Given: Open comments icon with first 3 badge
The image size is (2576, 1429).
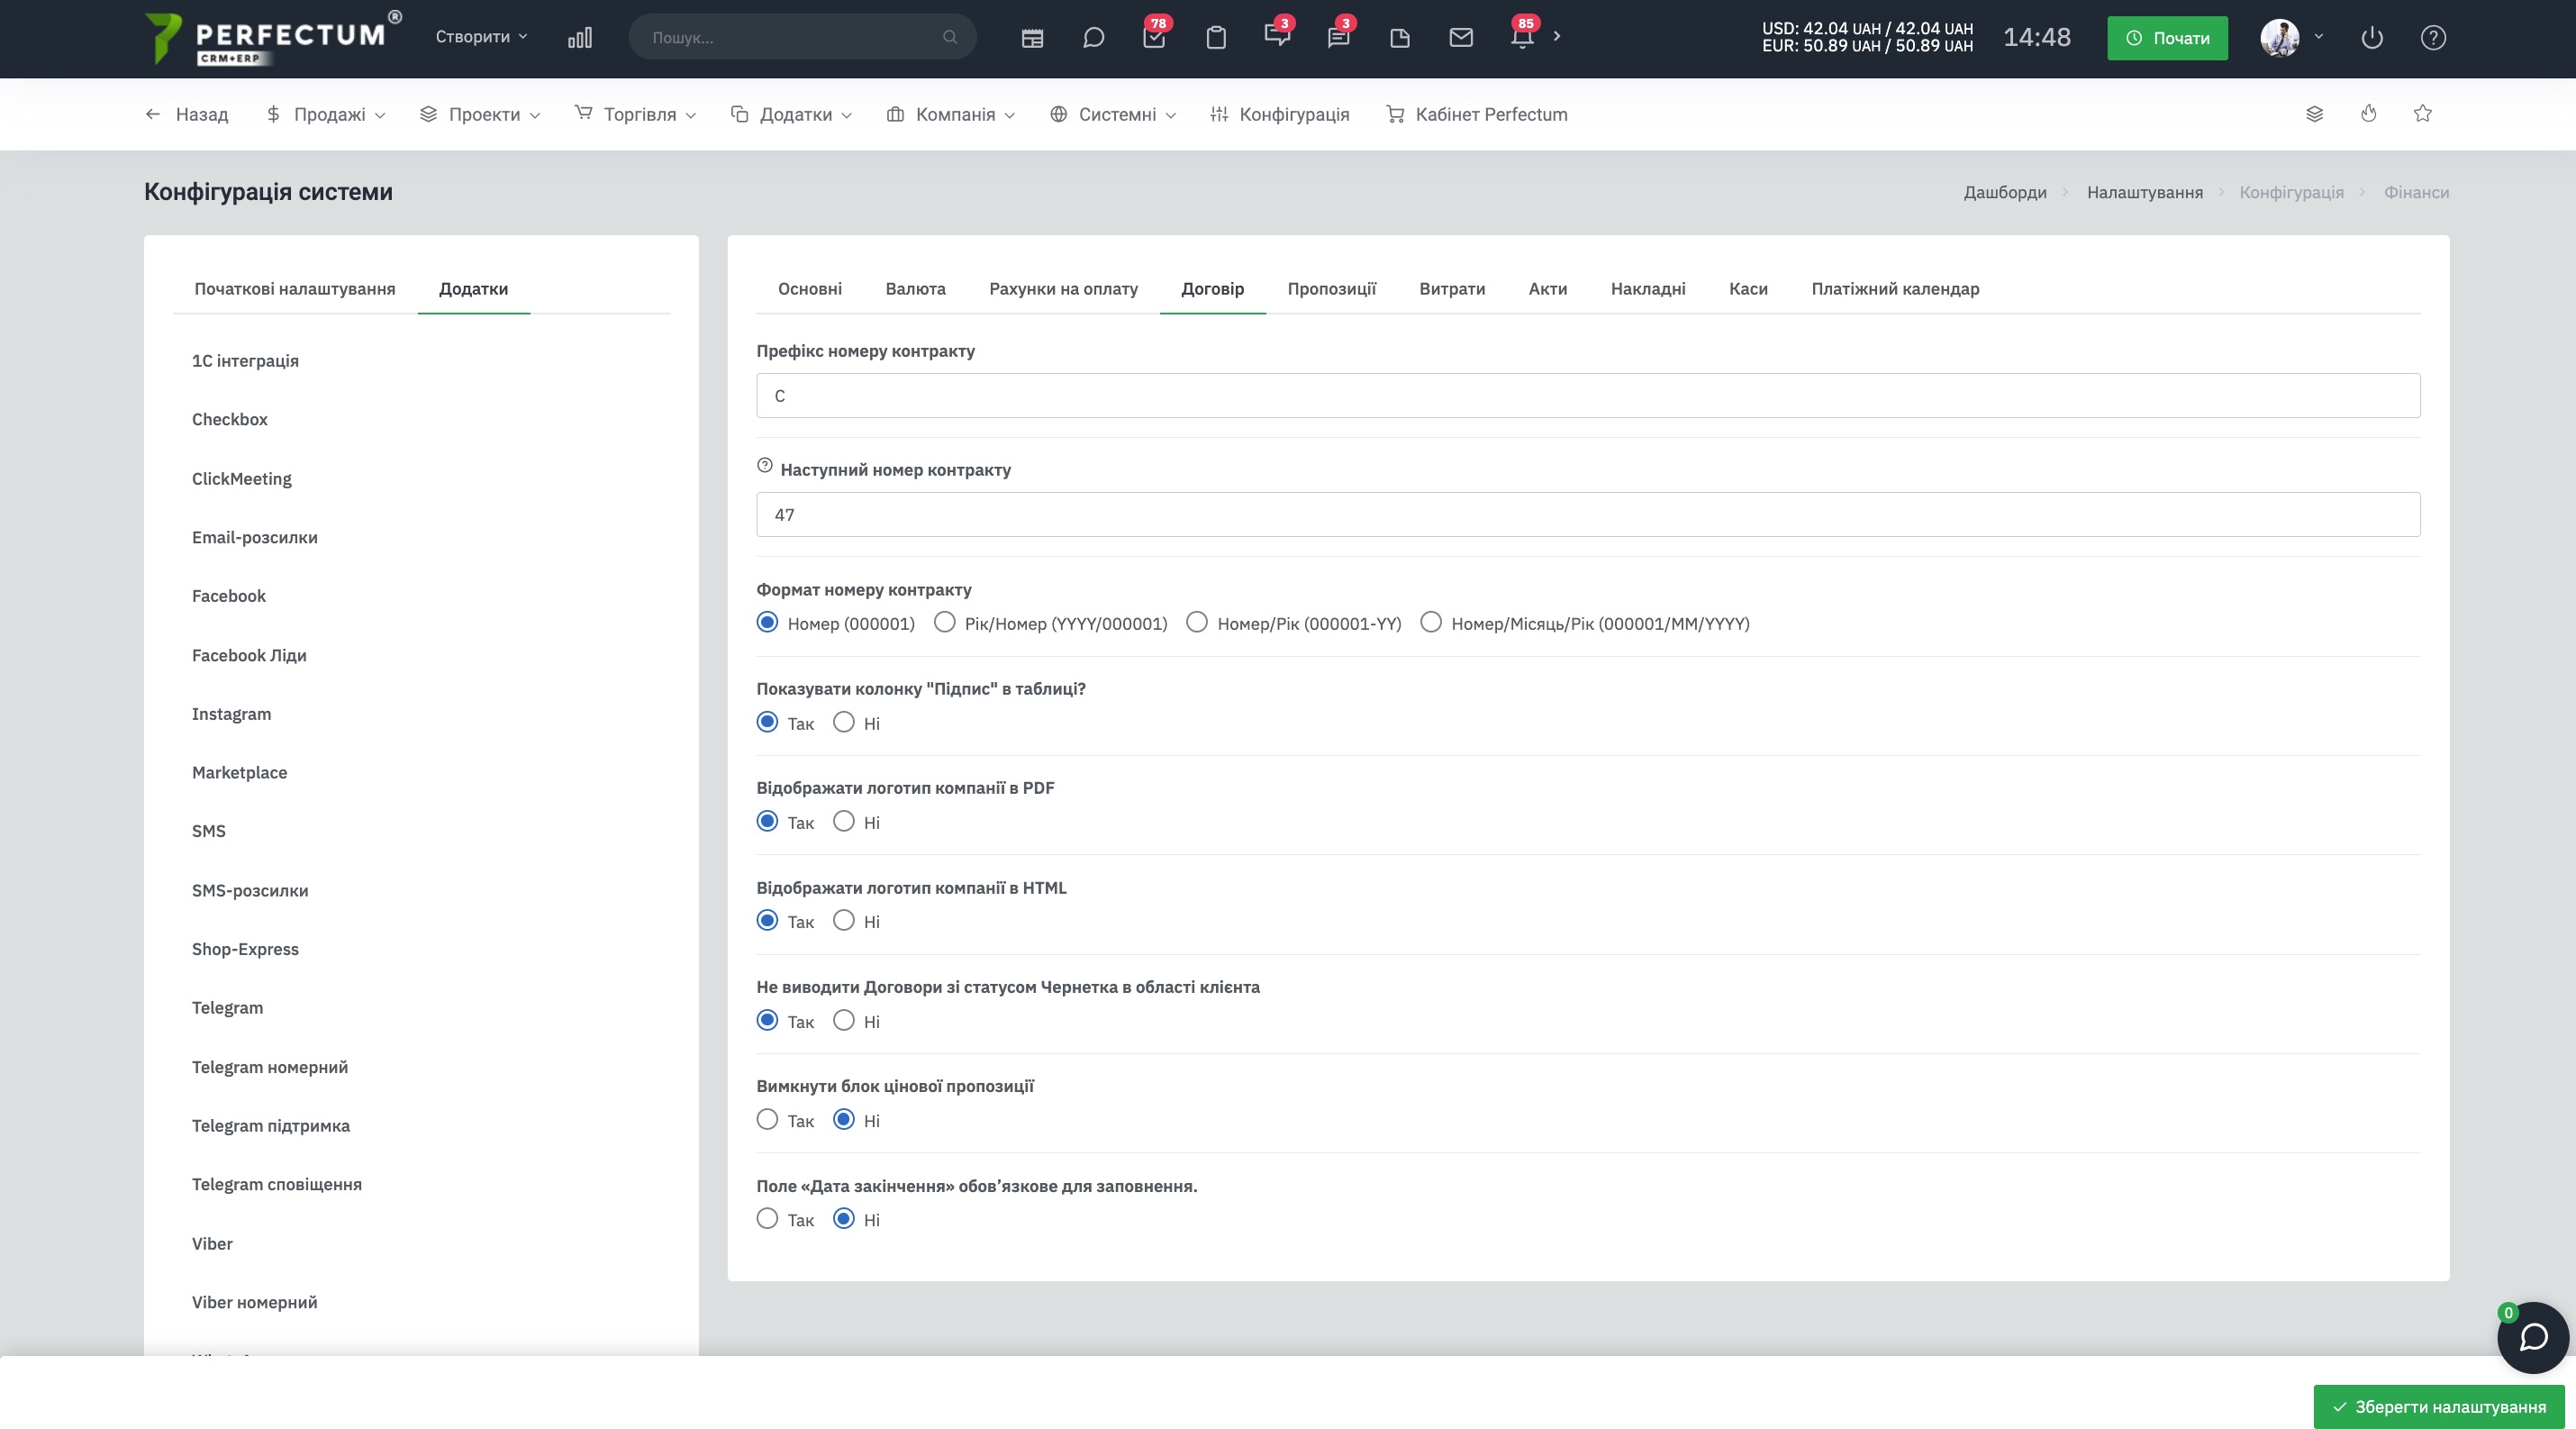Looking at the screenshot, I should pos(1277,37).
